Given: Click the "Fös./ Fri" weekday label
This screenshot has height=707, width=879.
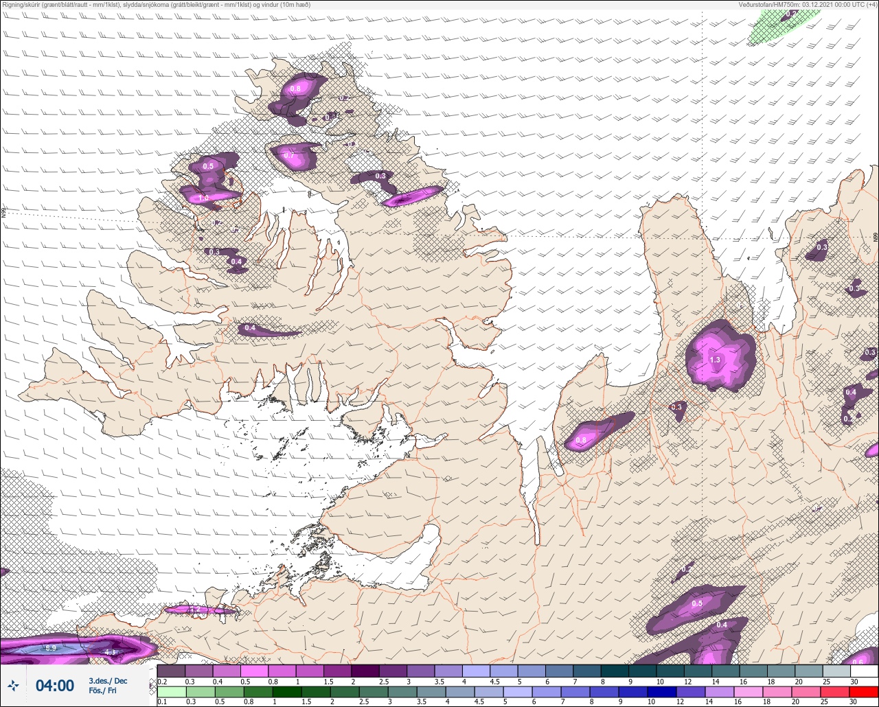Looking at the screenshot, I should point(102,691).
